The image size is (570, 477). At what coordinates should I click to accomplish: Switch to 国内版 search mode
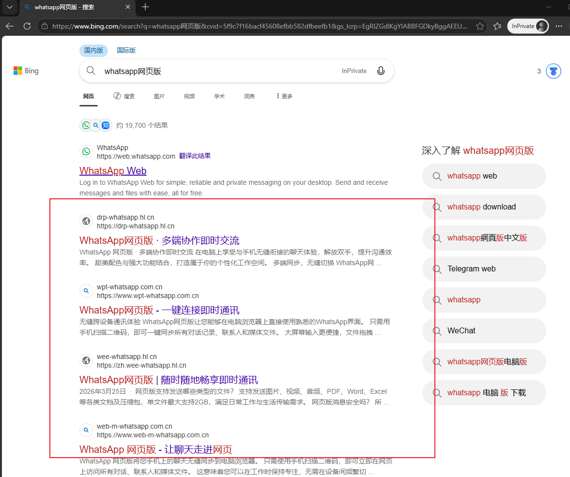(94, 50)
